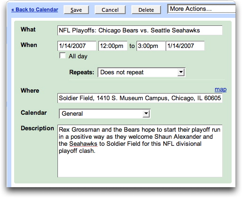Click the When label

29,45
